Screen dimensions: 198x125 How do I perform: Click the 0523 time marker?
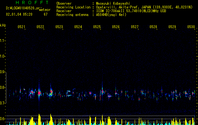click(59, 27)
